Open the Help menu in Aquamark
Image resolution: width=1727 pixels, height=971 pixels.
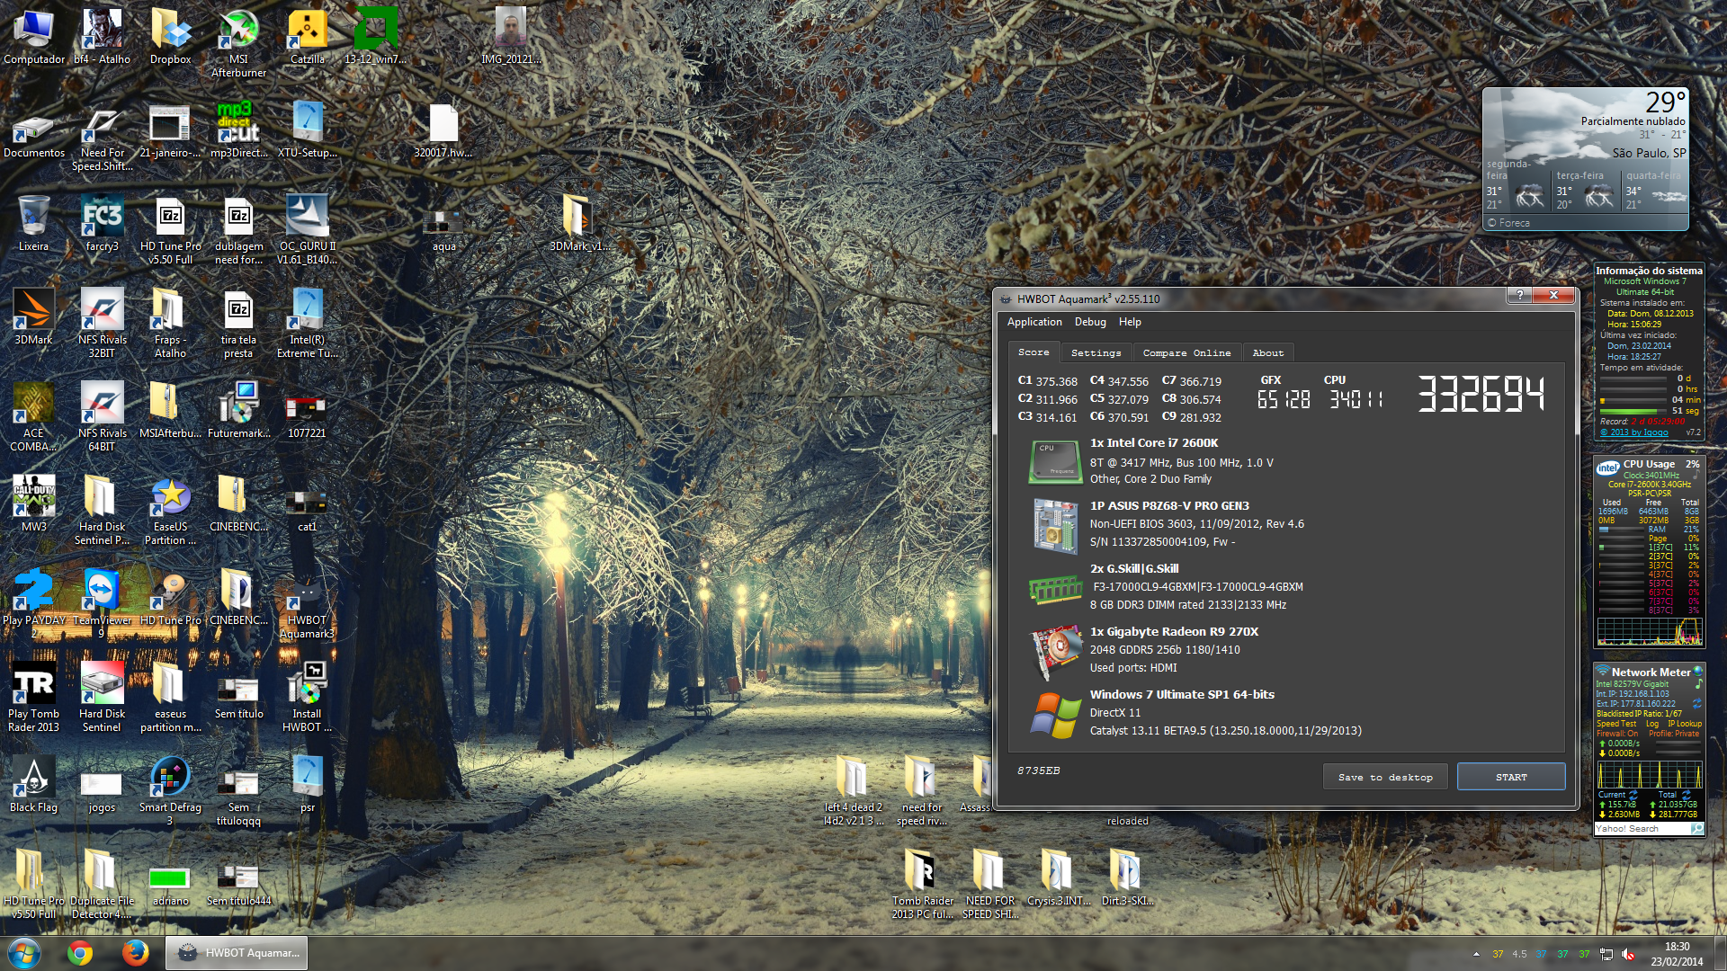coord(1130,322)
